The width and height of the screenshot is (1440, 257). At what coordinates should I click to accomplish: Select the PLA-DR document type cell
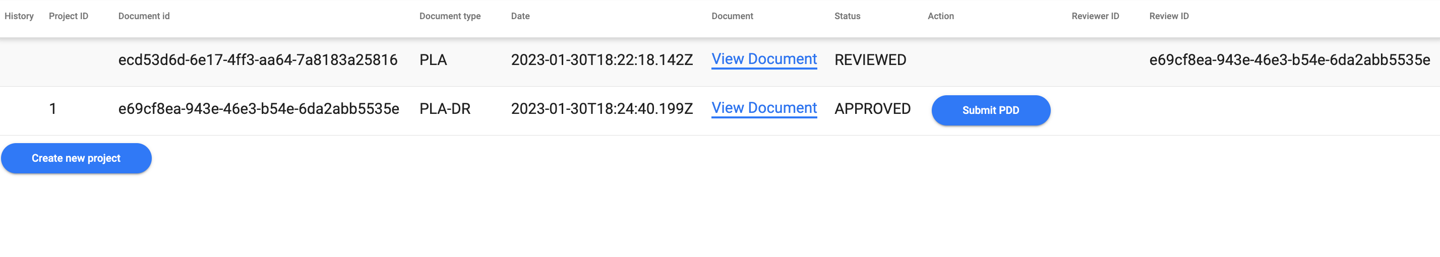pos(444,108)
